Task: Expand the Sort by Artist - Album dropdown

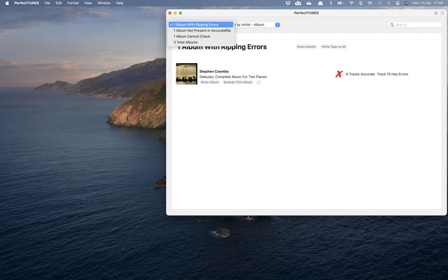Action: [x=277, y=25]
